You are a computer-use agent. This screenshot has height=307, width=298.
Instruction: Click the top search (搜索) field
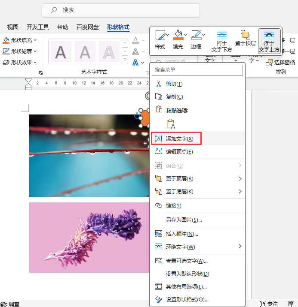pos(121,10)
